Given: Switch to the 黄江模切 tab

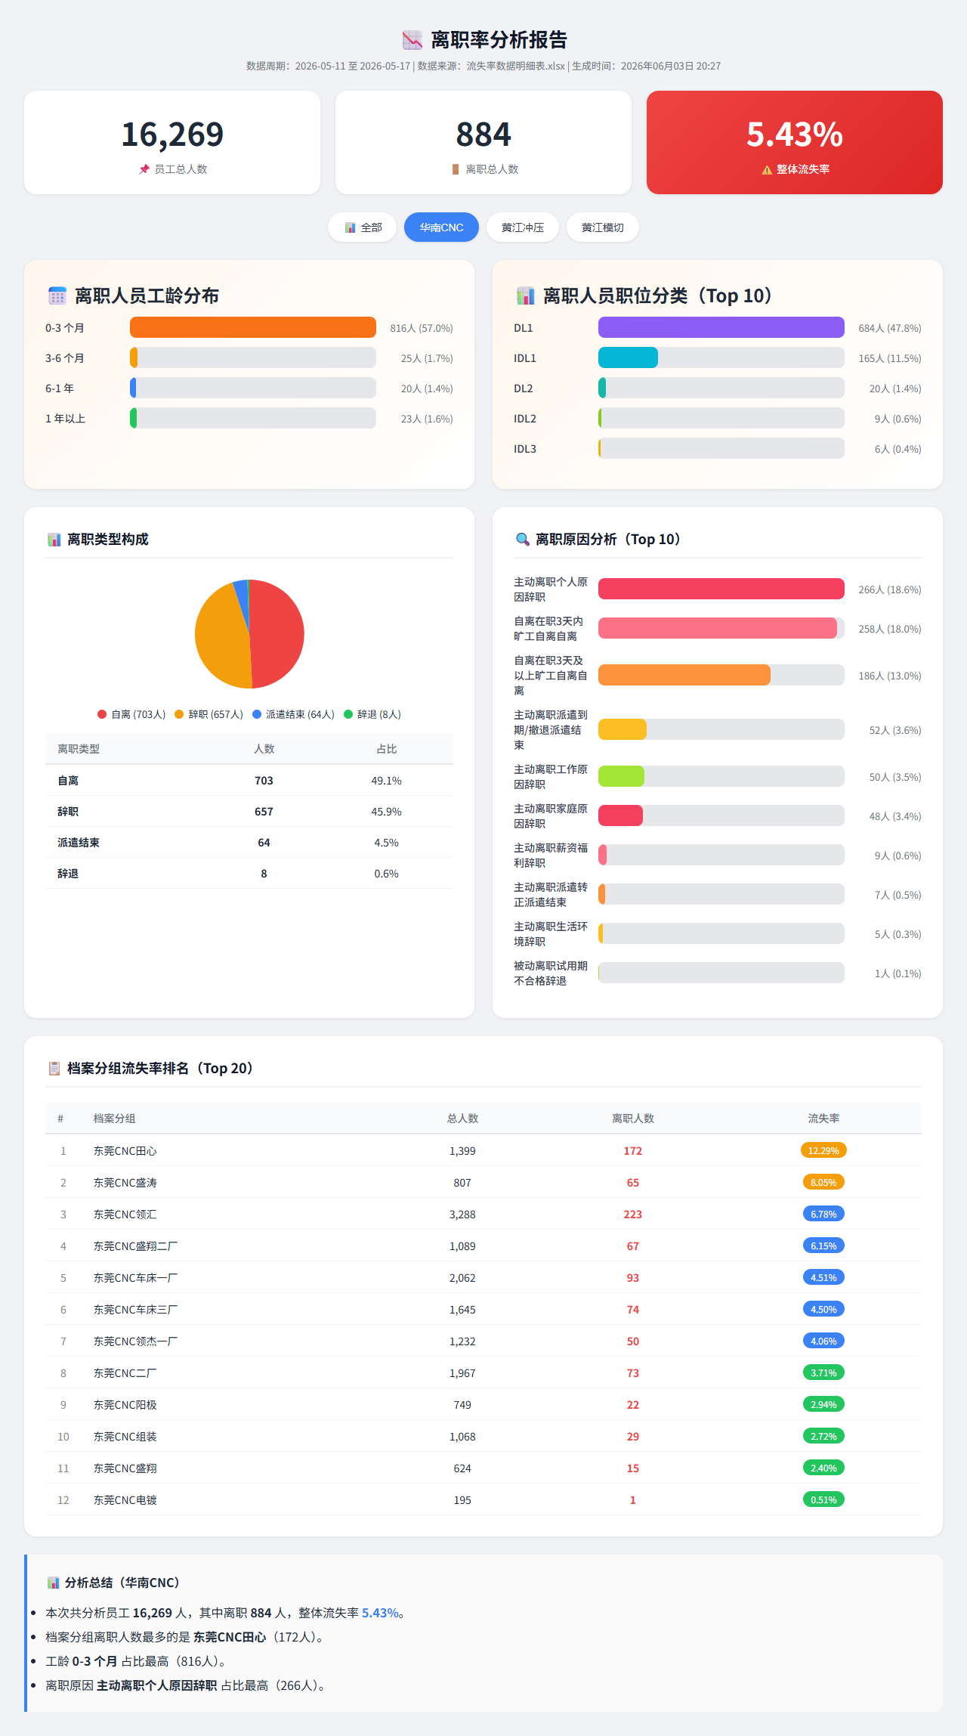Looking at the screenshot, I should [x=603, y=227].
